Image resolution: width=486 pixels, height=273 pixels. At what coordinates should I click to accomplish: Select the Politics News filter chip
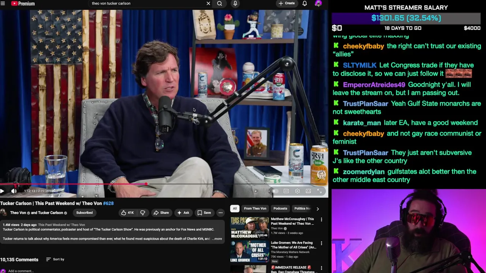click(x=302, y=209)
